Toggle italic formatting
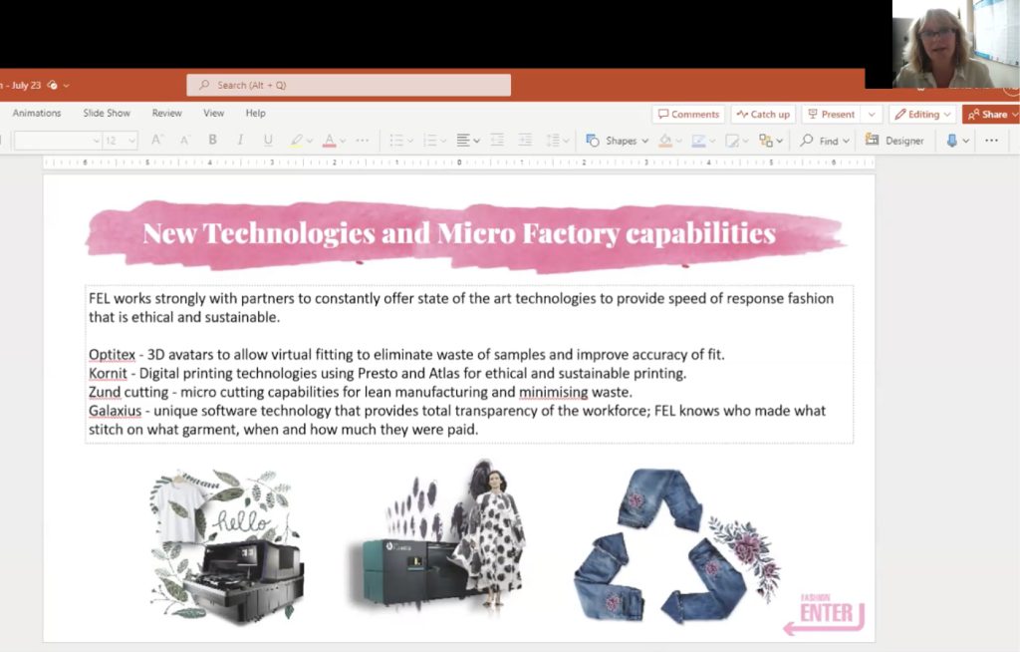The height and width of the screenshot is (652, 1020). coord(240,141)
